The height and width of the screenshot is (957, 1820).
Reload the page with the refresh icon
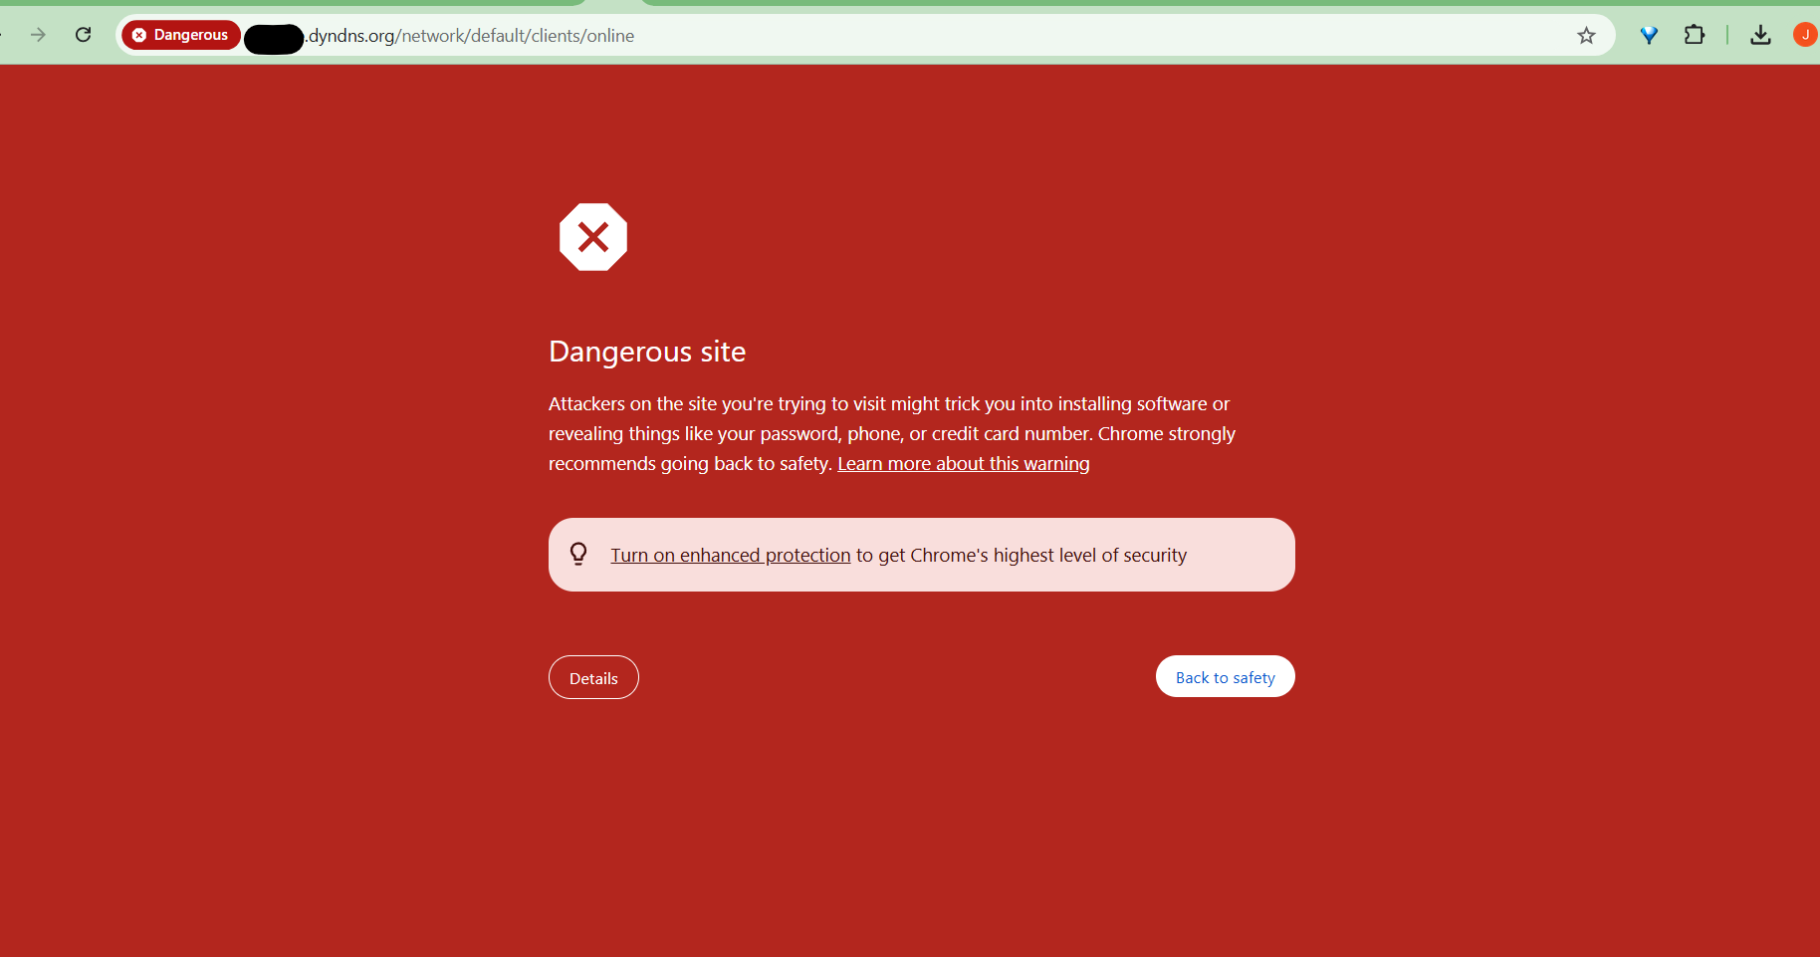pos(84,34)
